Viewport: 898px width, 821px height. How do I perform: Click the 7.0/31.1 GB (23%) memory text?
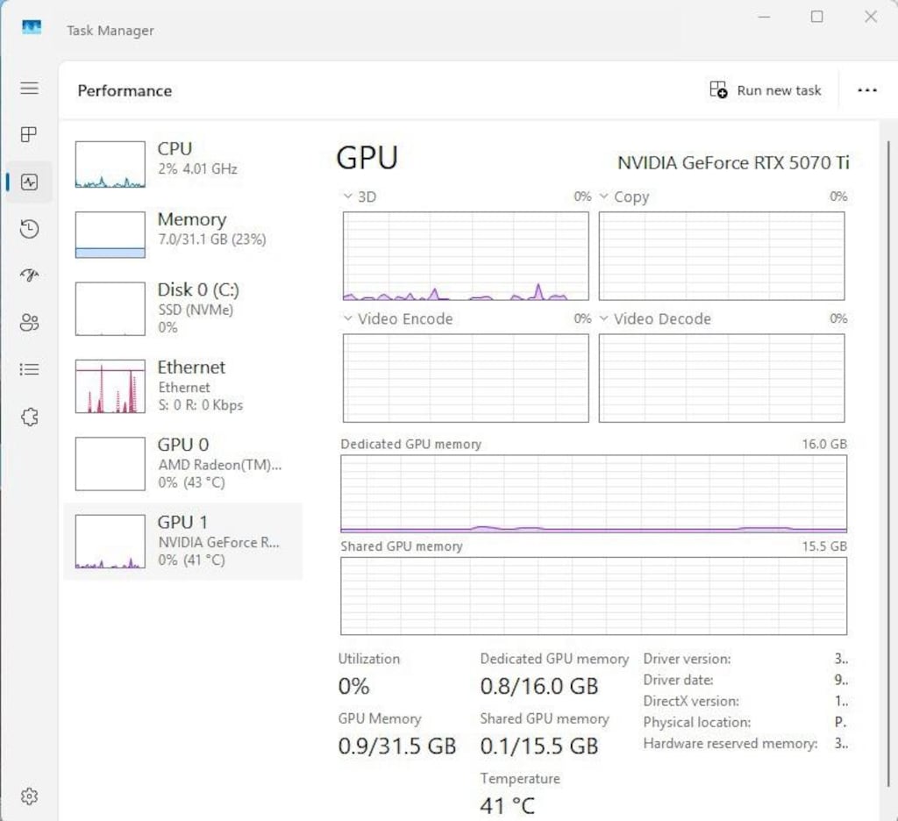pos(212,239)
